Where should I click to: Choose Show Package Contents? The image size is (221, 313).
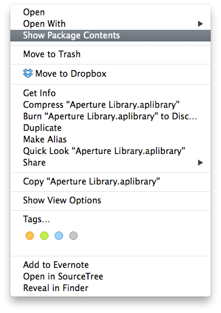pyautogui.click(x=110, y=35)
